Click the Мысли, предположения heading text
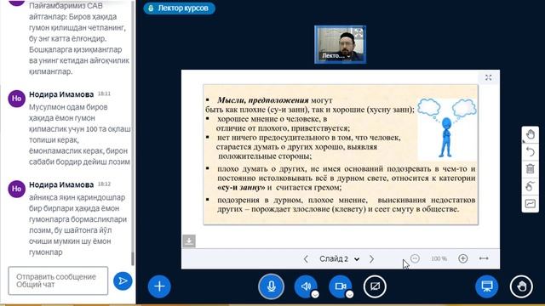Screen dimensions: 545x306 pyautogui.click(x=263, y=100)
